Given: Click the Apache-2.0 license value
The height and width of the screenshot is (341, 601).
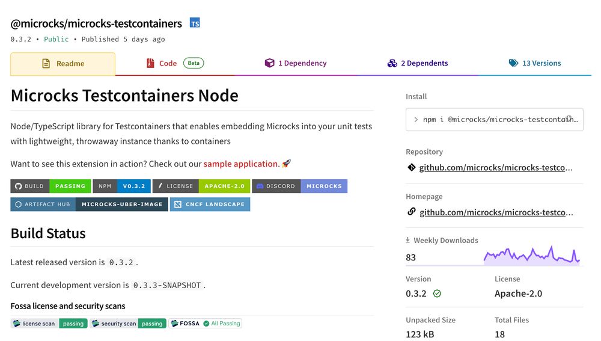Looking at the screenshot, I should (518, 293).
